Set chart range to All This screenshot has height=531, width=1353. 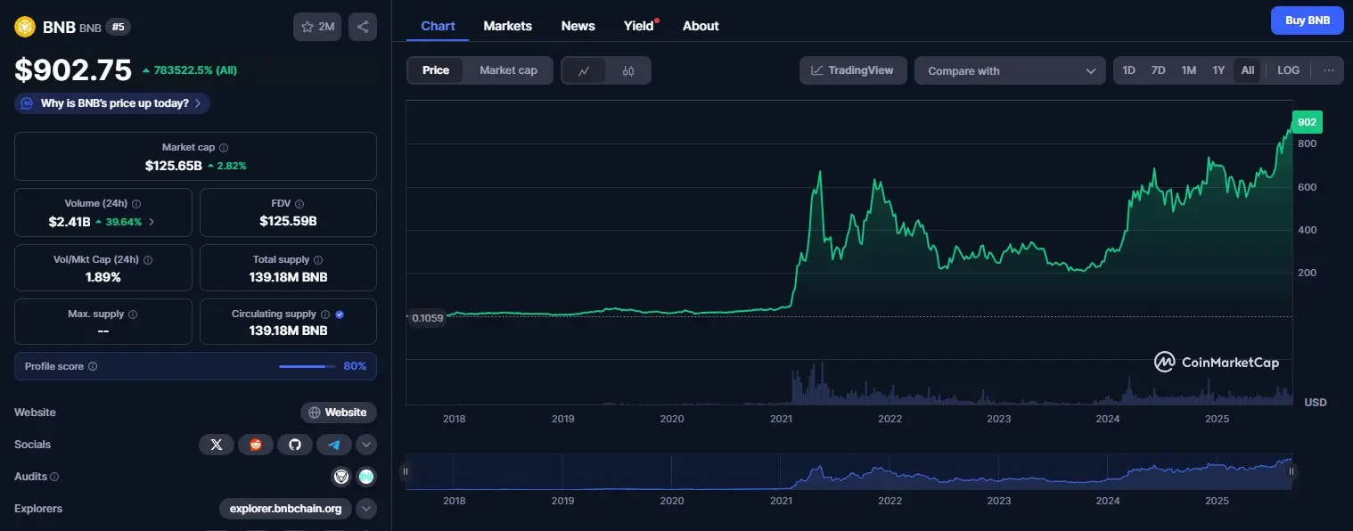[x=1247, y=70]
